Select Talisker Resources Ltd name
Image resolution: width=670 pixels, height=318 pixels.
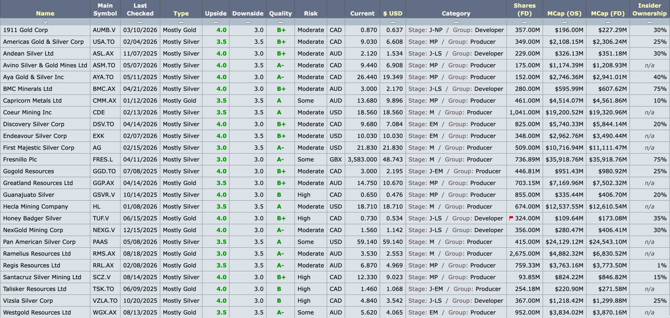[35, 288]
